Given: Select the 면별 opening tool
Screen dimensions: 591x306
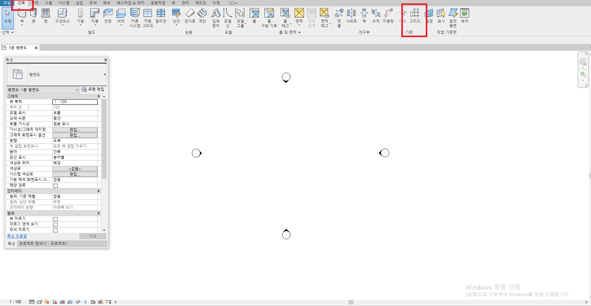Looking at the screenshot, I should (339, 18).
